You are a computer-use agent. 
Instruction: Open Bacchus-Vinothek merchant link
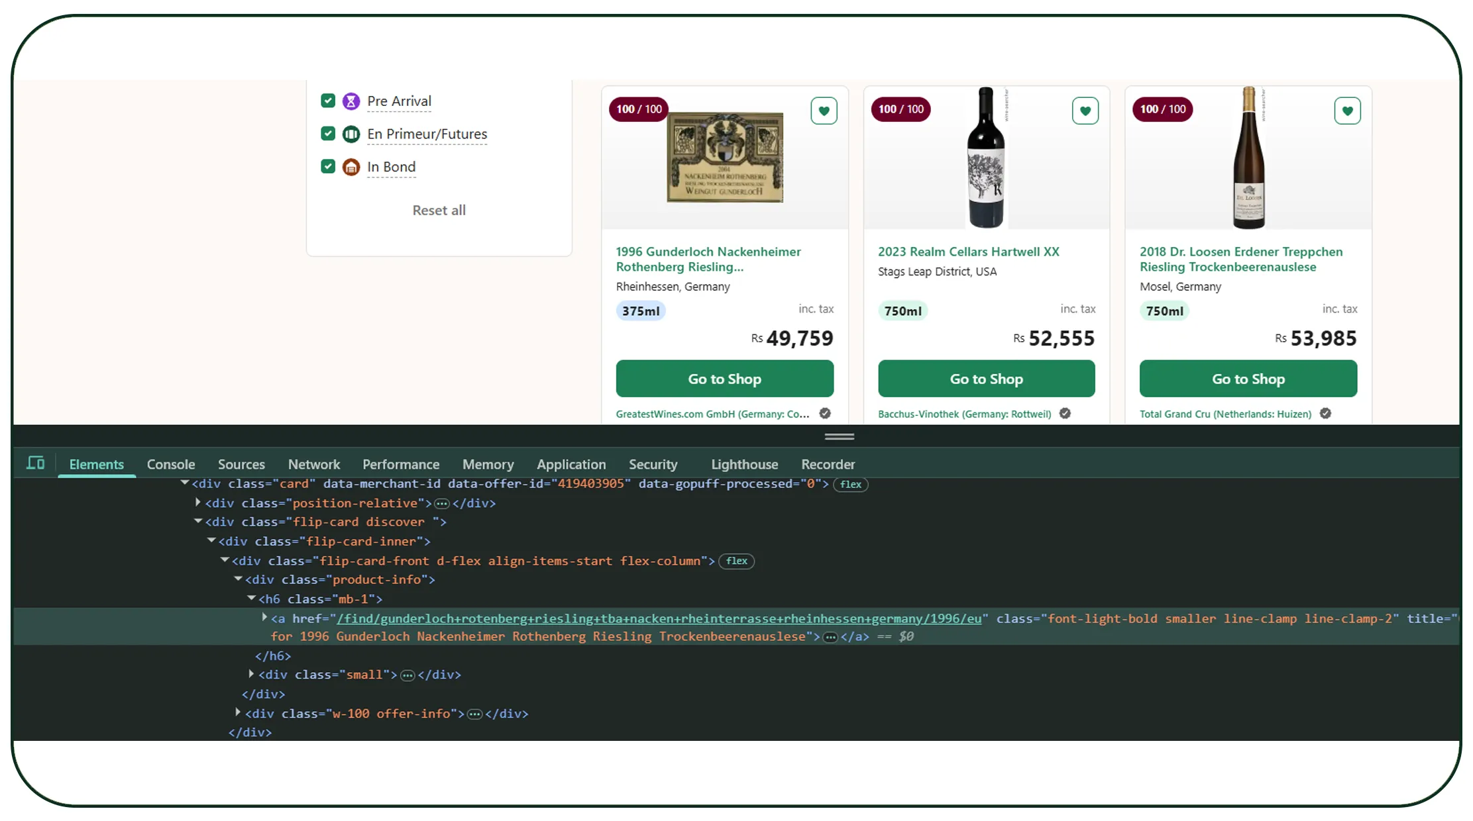pyautogui.click(x=965, y=414)
